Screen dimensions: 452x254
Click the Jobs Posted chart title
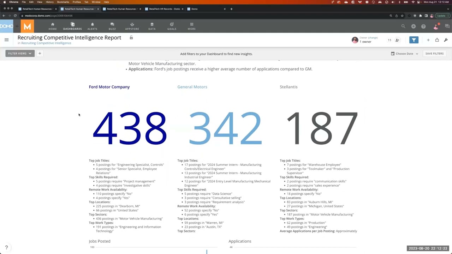click(x=100, y=241)
